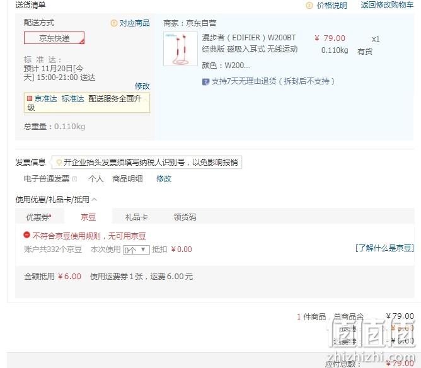The image size is (421, 368).
Task: Click the red warning icon for 京豆 rules
Action: coord(26,235)
